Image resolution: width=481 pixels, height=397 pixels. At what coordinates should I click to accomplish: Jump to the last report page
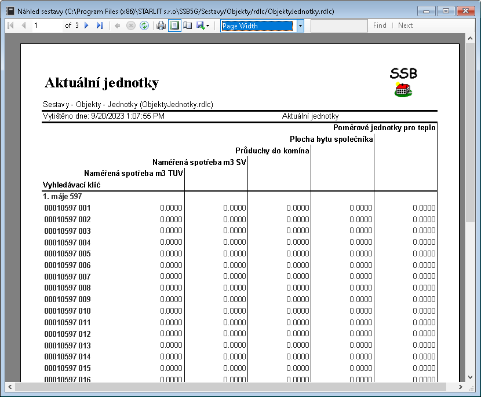[x=100, y=25]
